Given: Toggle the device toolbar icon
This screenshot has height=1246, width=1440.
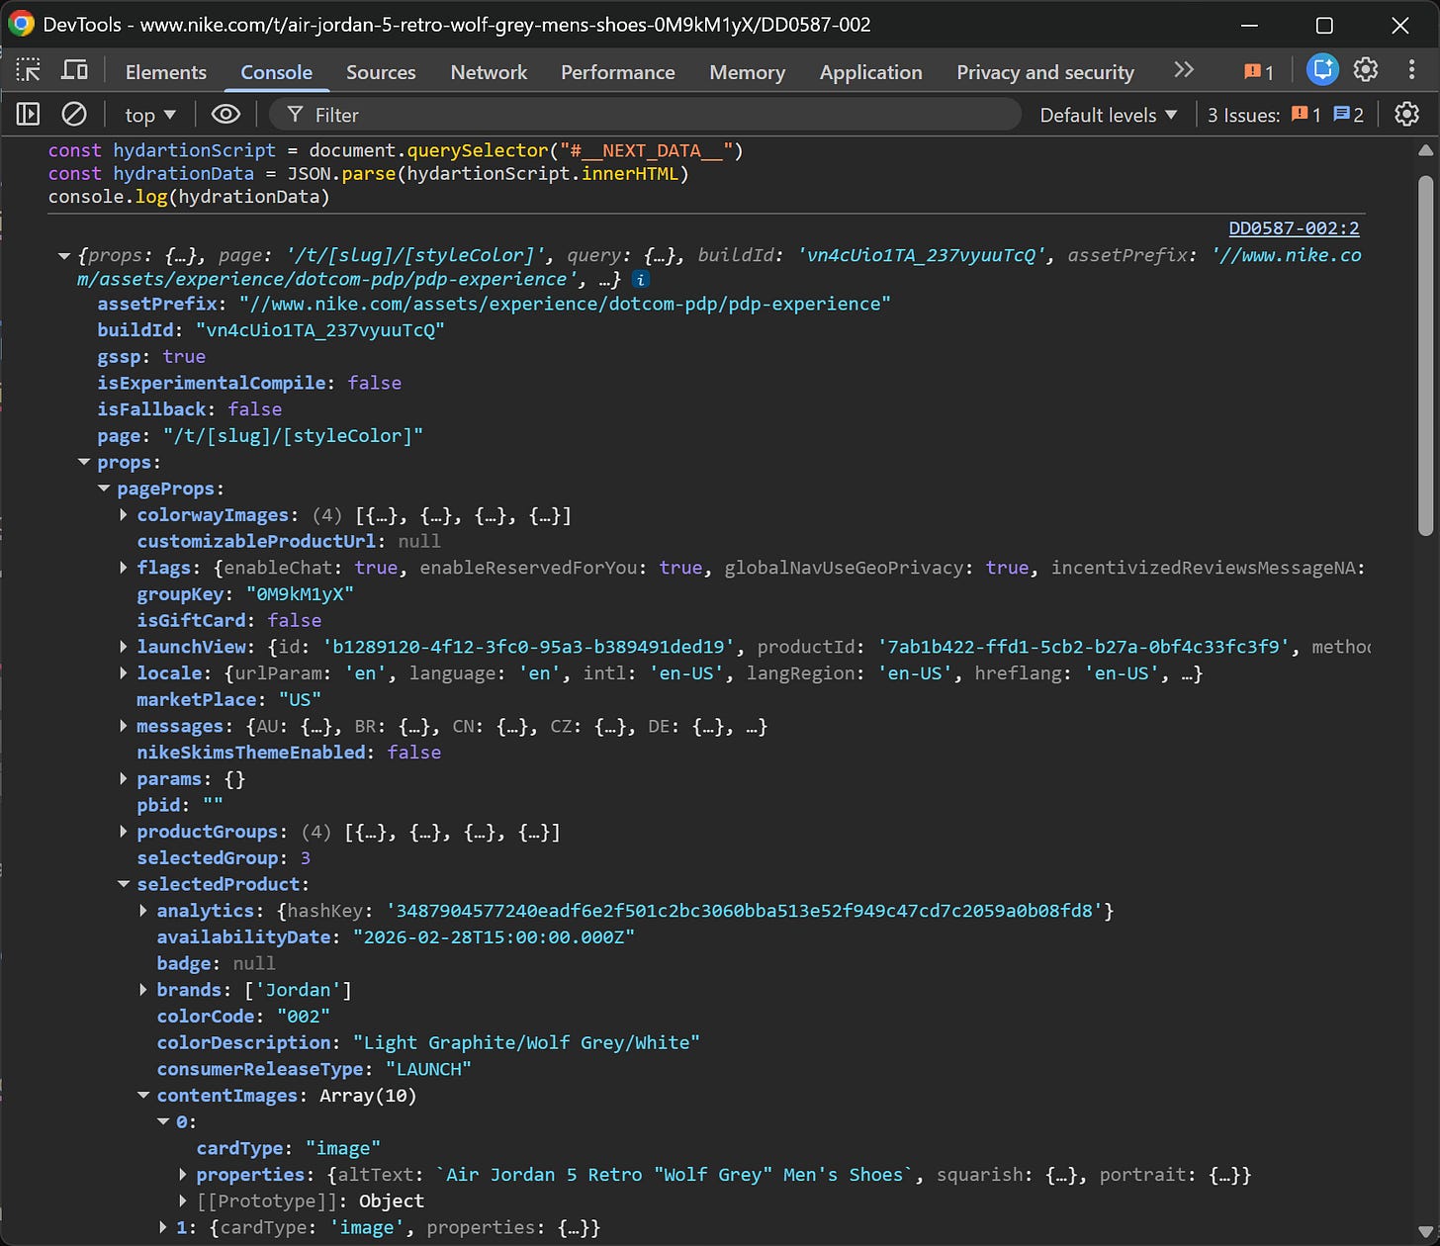Looking at the screenshot, I should 74,70.
